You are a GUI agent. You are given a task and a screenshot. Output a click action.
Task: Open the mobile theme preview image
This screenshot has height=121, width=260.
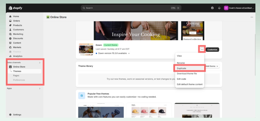(x=193, y=31)
